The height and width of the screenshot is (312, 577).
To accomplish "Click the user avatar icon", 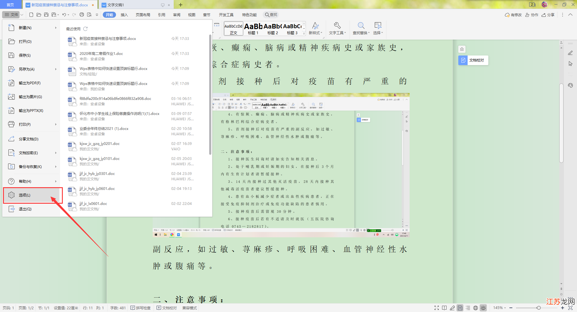I will pyautogui.click(x=544, y=4).
